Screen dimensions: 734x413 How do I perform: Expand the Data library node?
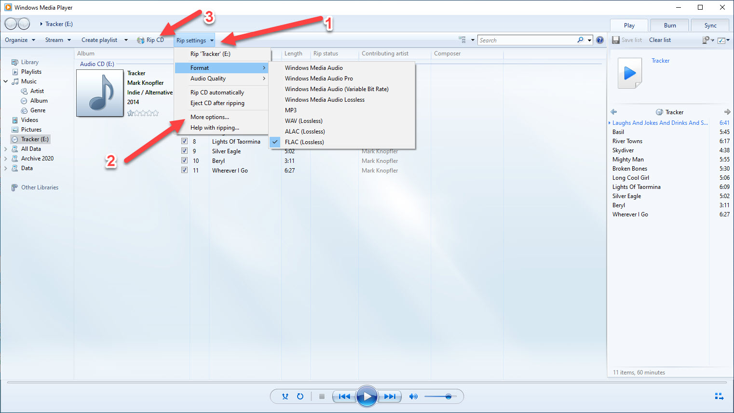pos(6,168)
